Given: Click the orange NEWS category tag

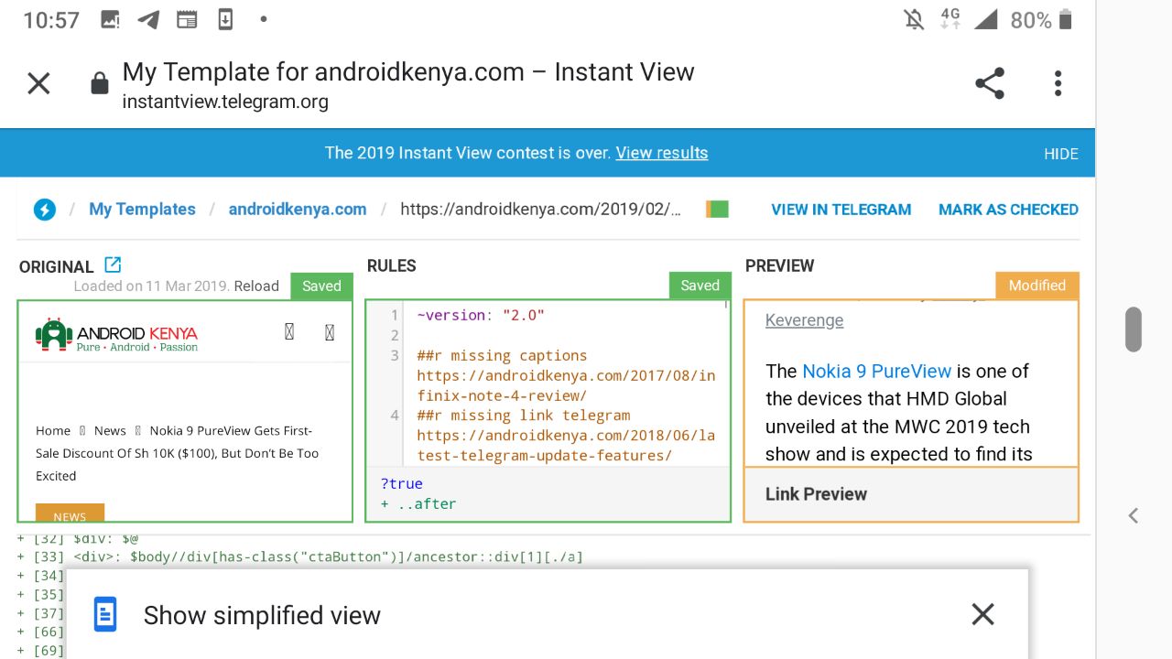Looking at the screenshot, I should (x=70, y=513).
